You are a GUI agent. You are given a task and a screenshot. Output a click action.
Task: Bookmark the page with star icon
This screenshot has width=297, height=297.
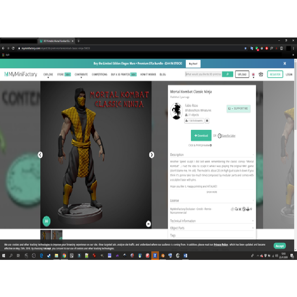(245, 48)
